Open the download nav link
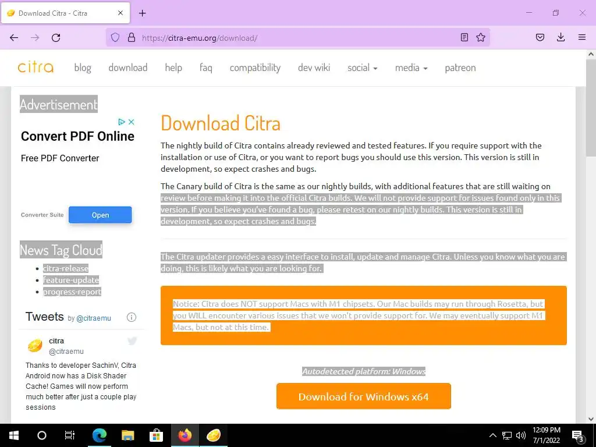 127,68
